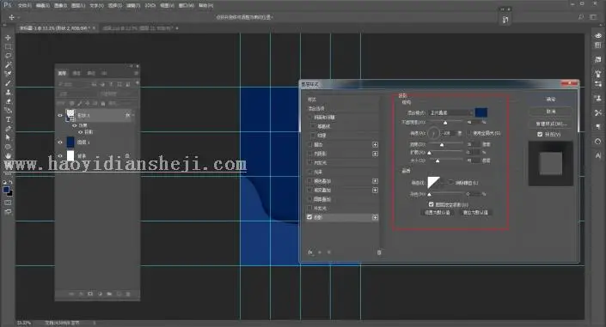The width and height of the screenshot is (606, 327).
Task: Toggle Layer Knocks Out Drop Shadow checkbox
Action: pyautogui.click(x=431, y=204)
